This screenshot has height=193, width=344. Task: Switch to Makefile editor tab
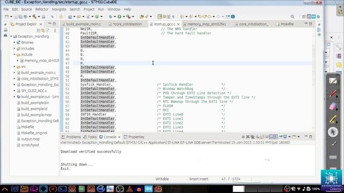tap(285, 24)
